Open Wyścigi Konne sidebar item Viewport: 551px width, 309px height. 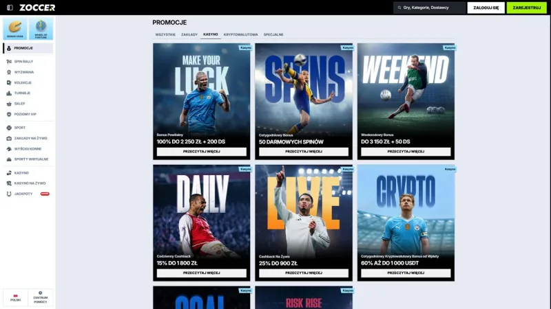point(28,149)
